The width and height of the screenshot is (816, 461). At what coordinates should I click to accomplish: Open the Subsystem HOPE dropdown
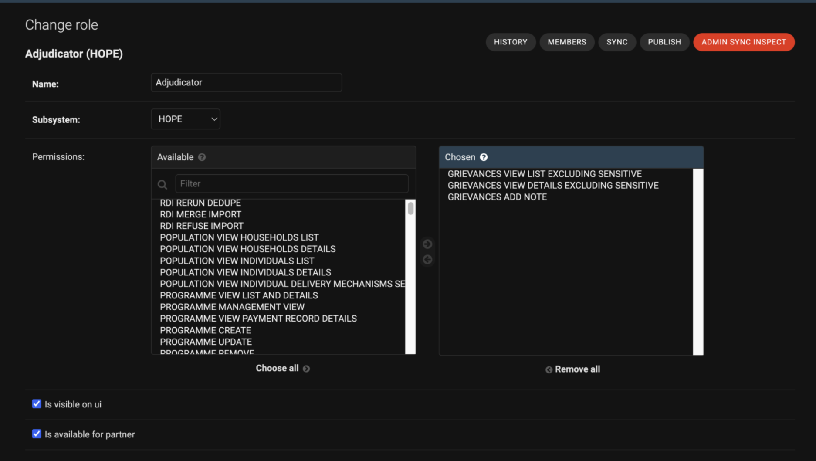pos(186,119)
